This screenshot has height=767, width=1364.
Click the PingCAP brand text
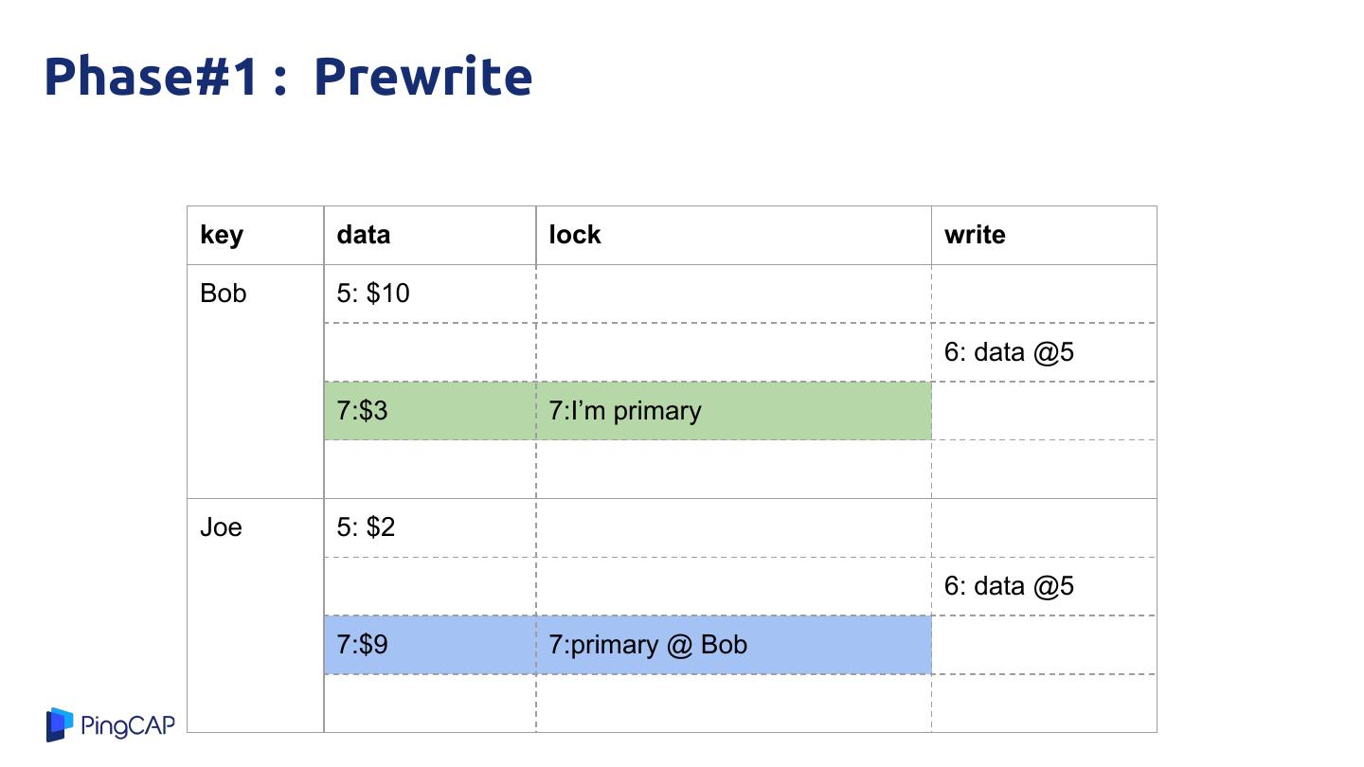click(128, 725)
